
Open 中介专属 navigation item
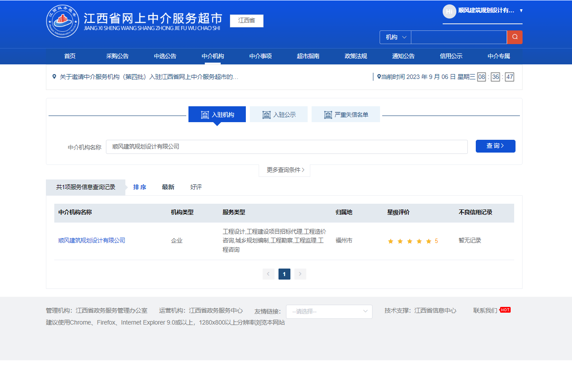tap(499, 56)
